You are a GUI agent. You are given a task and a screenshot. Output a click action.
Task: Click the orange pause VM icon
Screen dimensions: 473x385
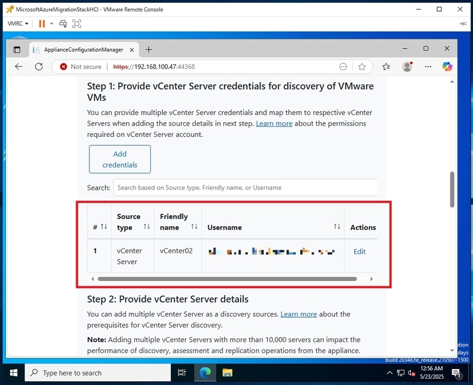(42, 24)
